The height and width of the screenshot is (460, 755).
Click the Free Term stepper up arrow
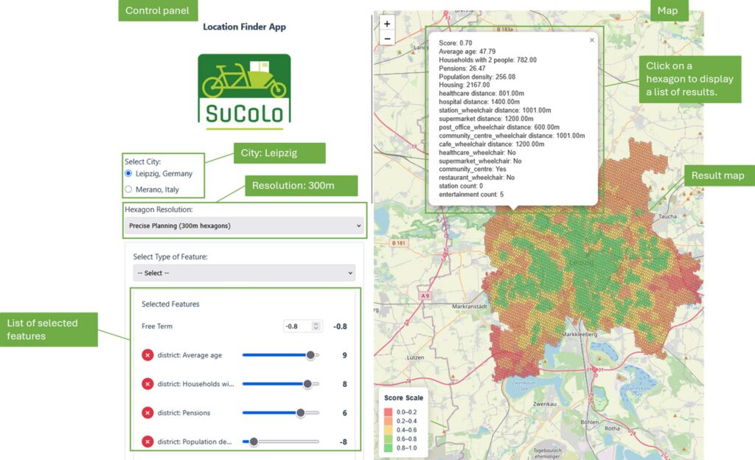coord(316,323)
